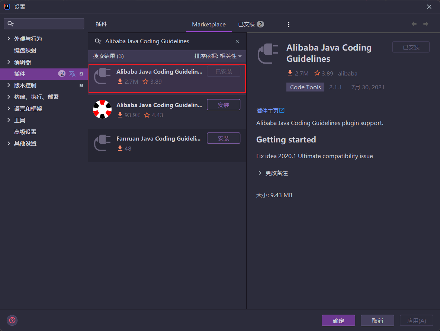The image size is (440, 331).
Task: Click the 7月 30, 2021 date
Action: (368, 87)
